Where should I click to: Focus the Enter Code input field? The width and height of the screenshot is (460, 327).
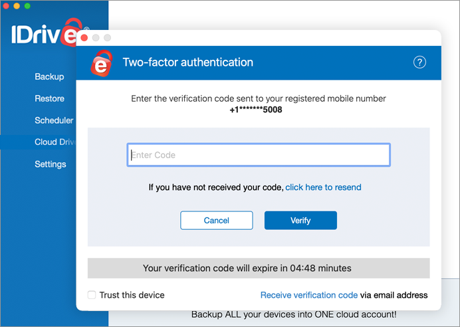tap(259, 155)
